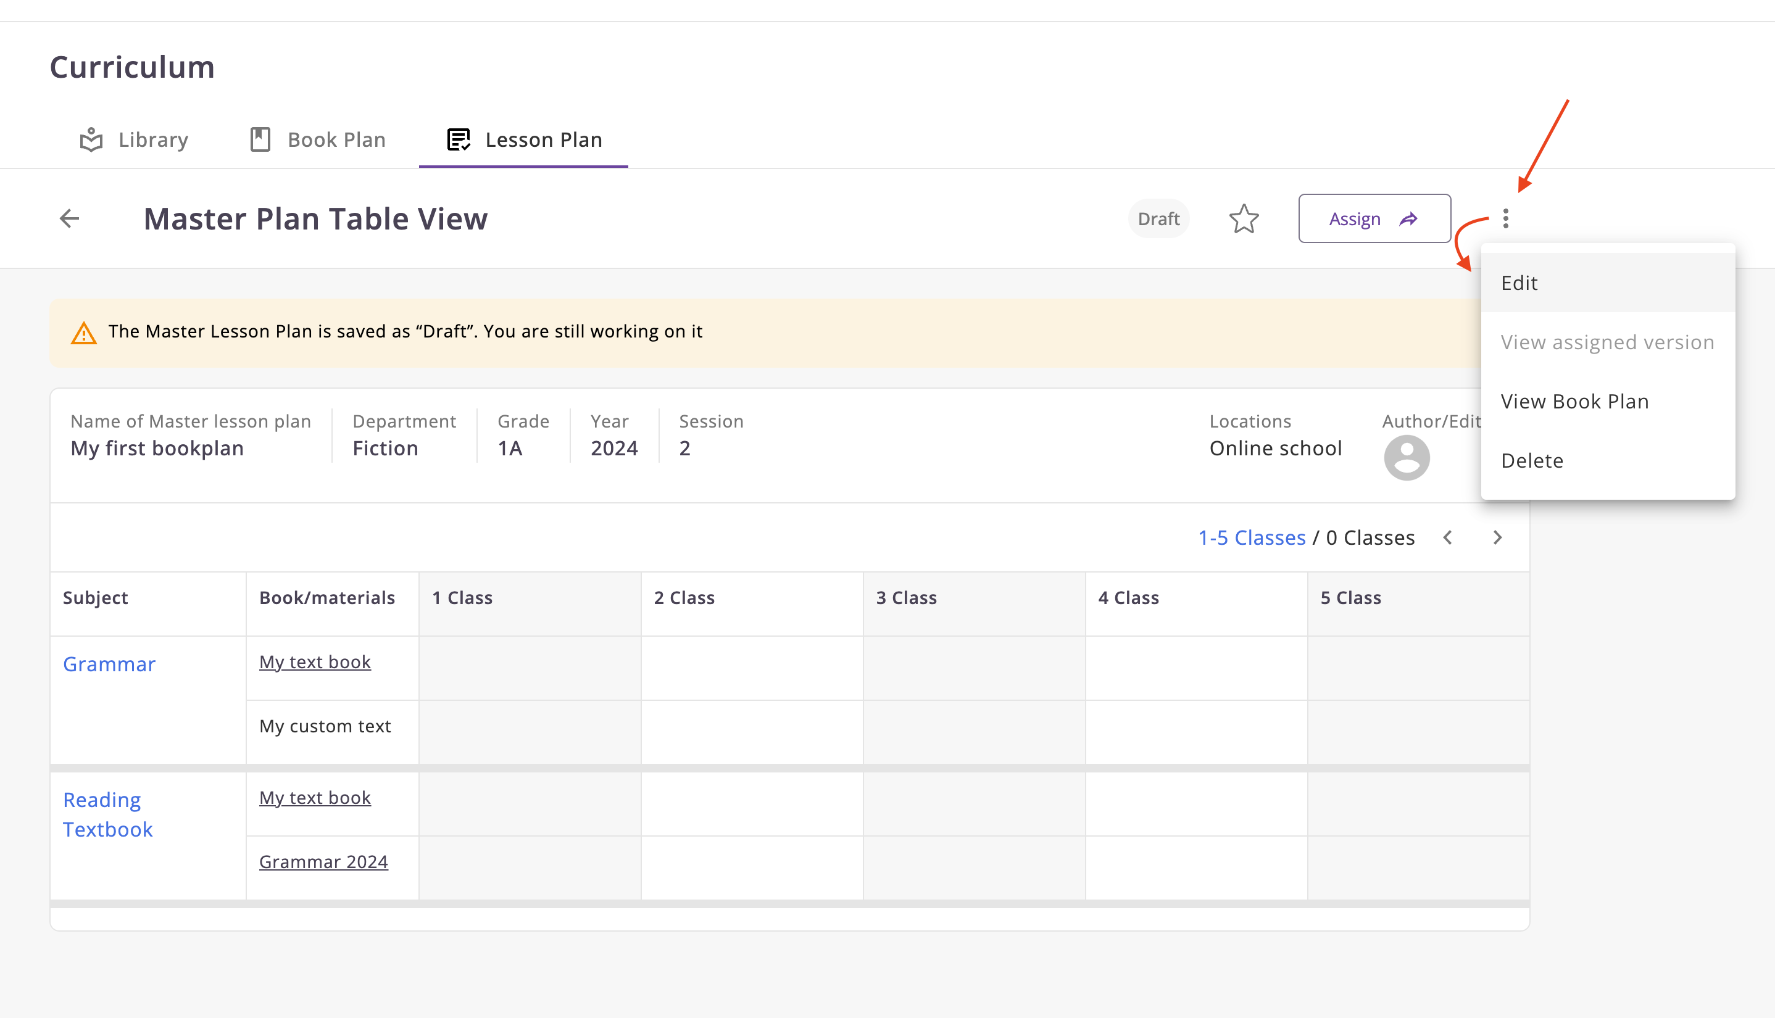The width and height of the screenshot is (1775, 1018).
Task: Click the back arrow icon
Action: click(x=69, y=218)
